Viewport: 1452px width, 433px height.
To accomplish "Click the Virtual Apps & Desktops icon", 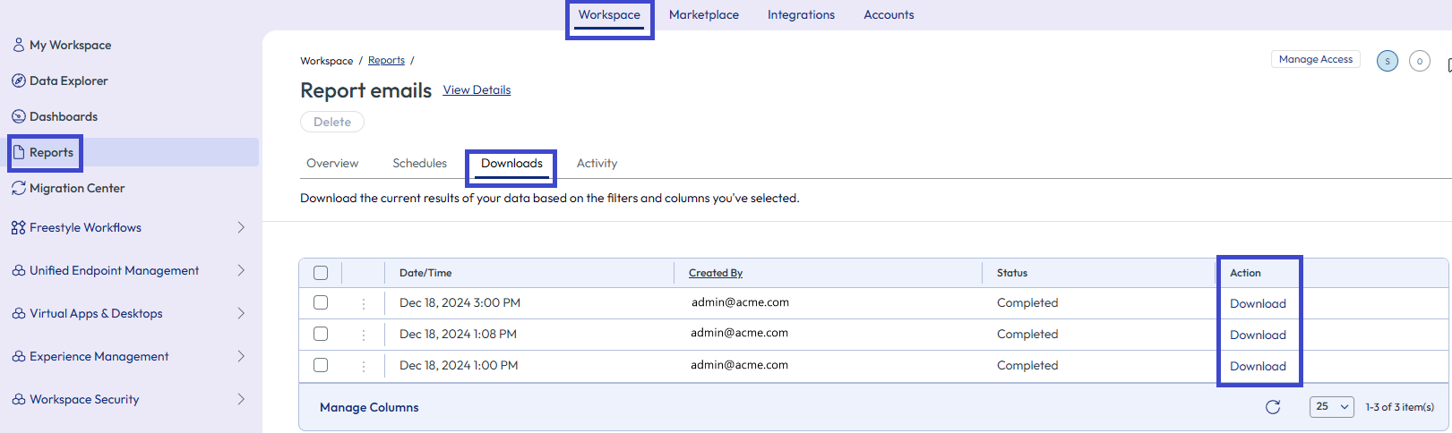I will point(18,313).
